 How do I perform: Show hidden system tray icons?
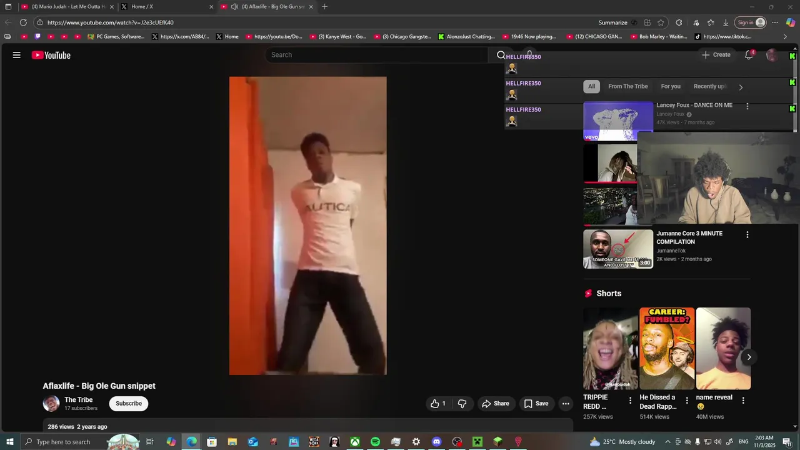[667, 442]
